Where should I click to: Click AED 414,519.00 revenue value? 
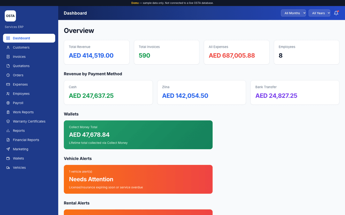(91, 55)
